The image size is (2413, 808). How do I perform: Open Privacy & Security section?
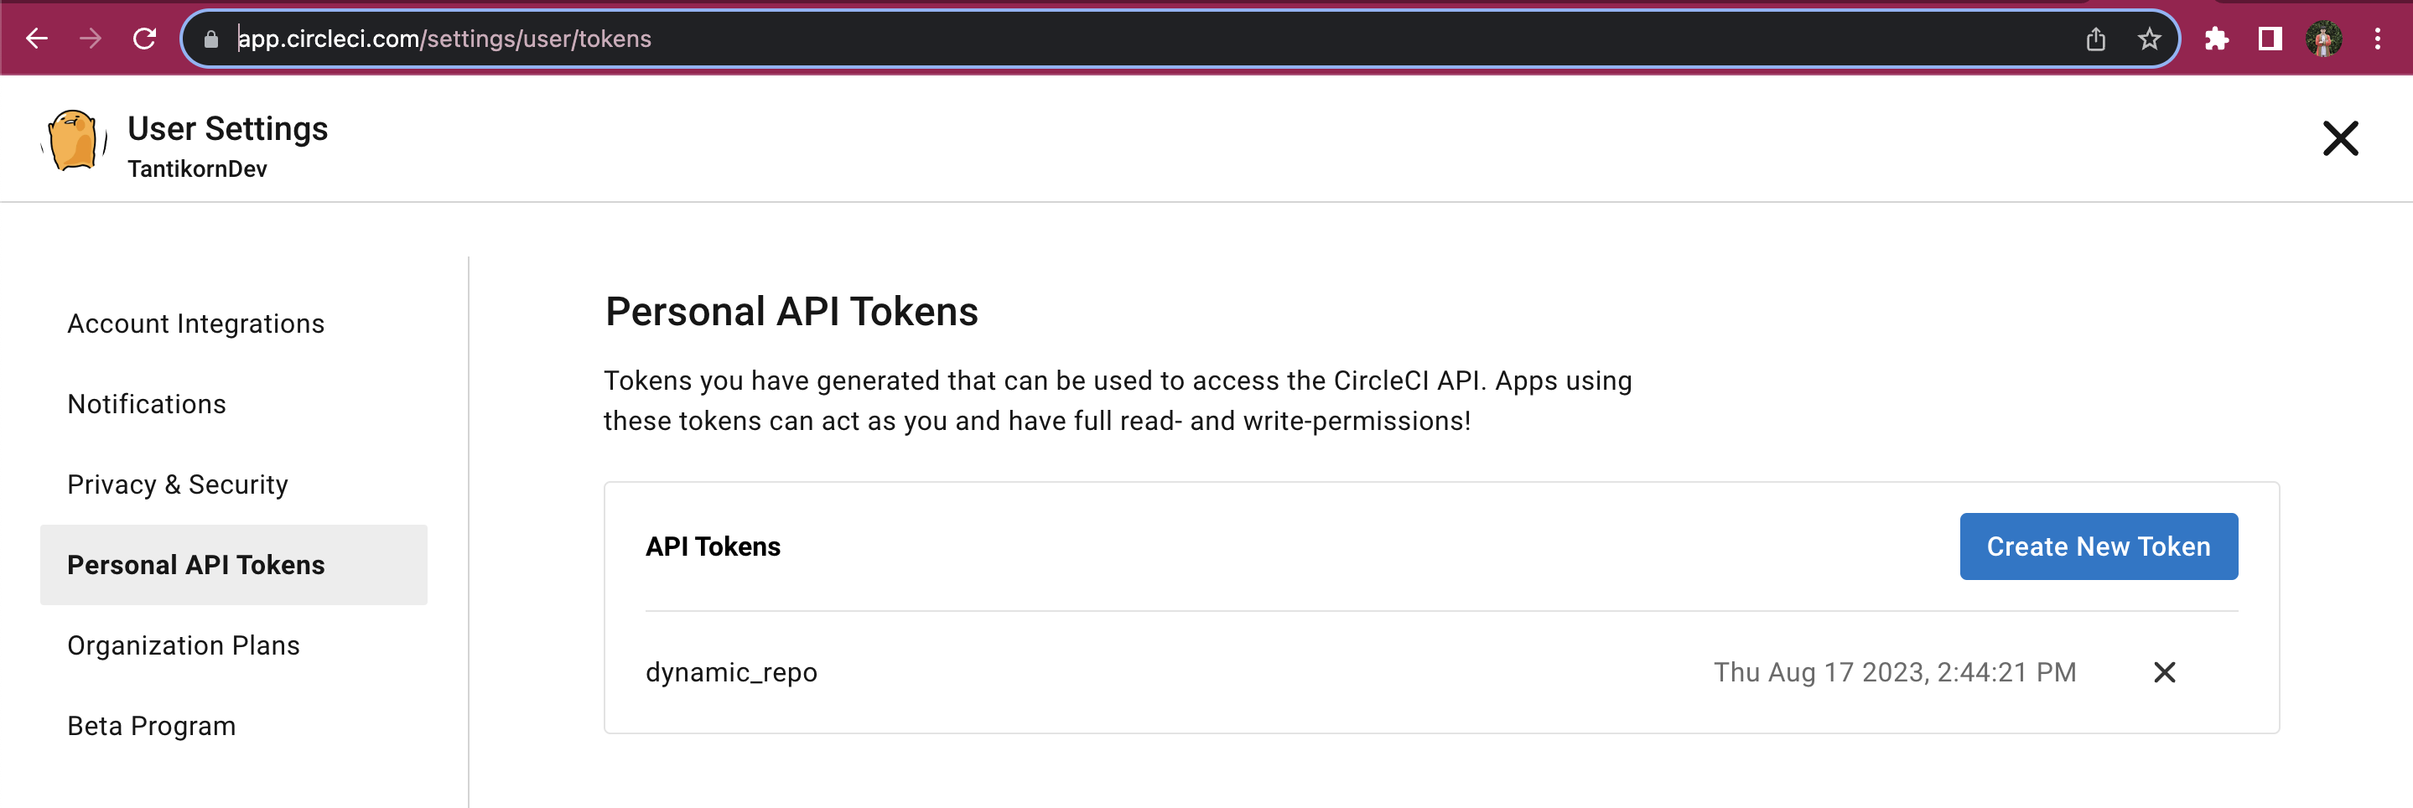point(178,485)
